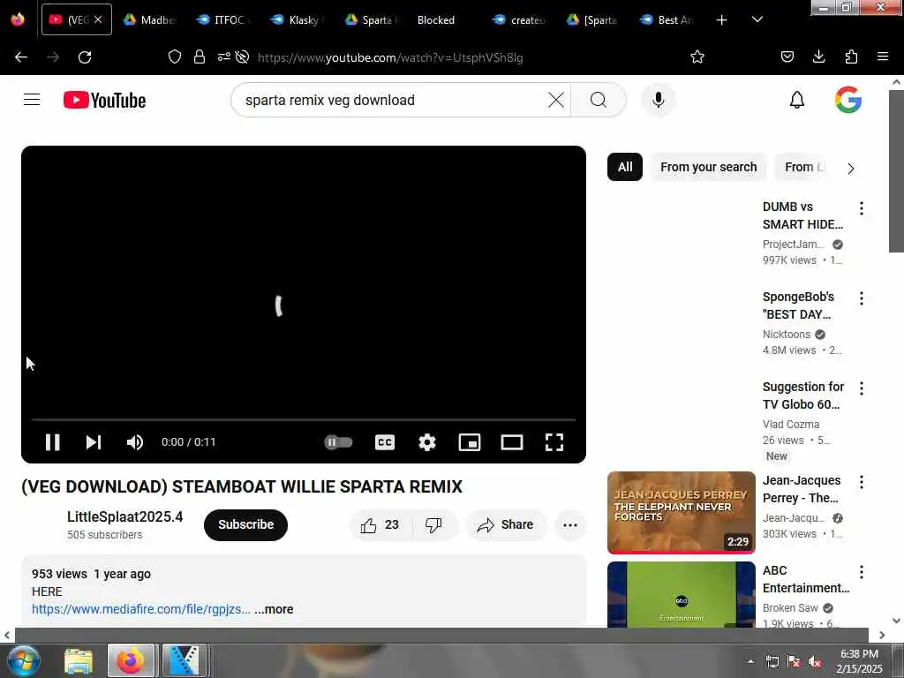Switch to the Klasky tab
The width and height of the screenshot is (904, 678).
(297, 20)
